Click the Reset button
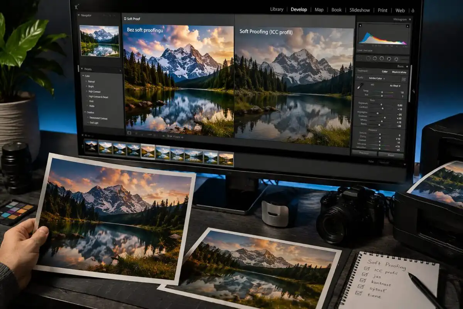The width and height of the screenshot is (463, 309). pos(391,154)
